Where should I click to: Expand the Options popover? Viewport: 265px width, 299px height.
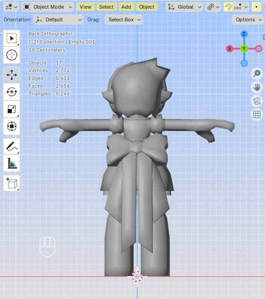248,20
